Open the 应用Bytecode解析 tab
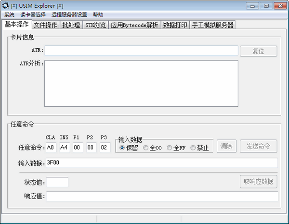 (x=134, y=25)
